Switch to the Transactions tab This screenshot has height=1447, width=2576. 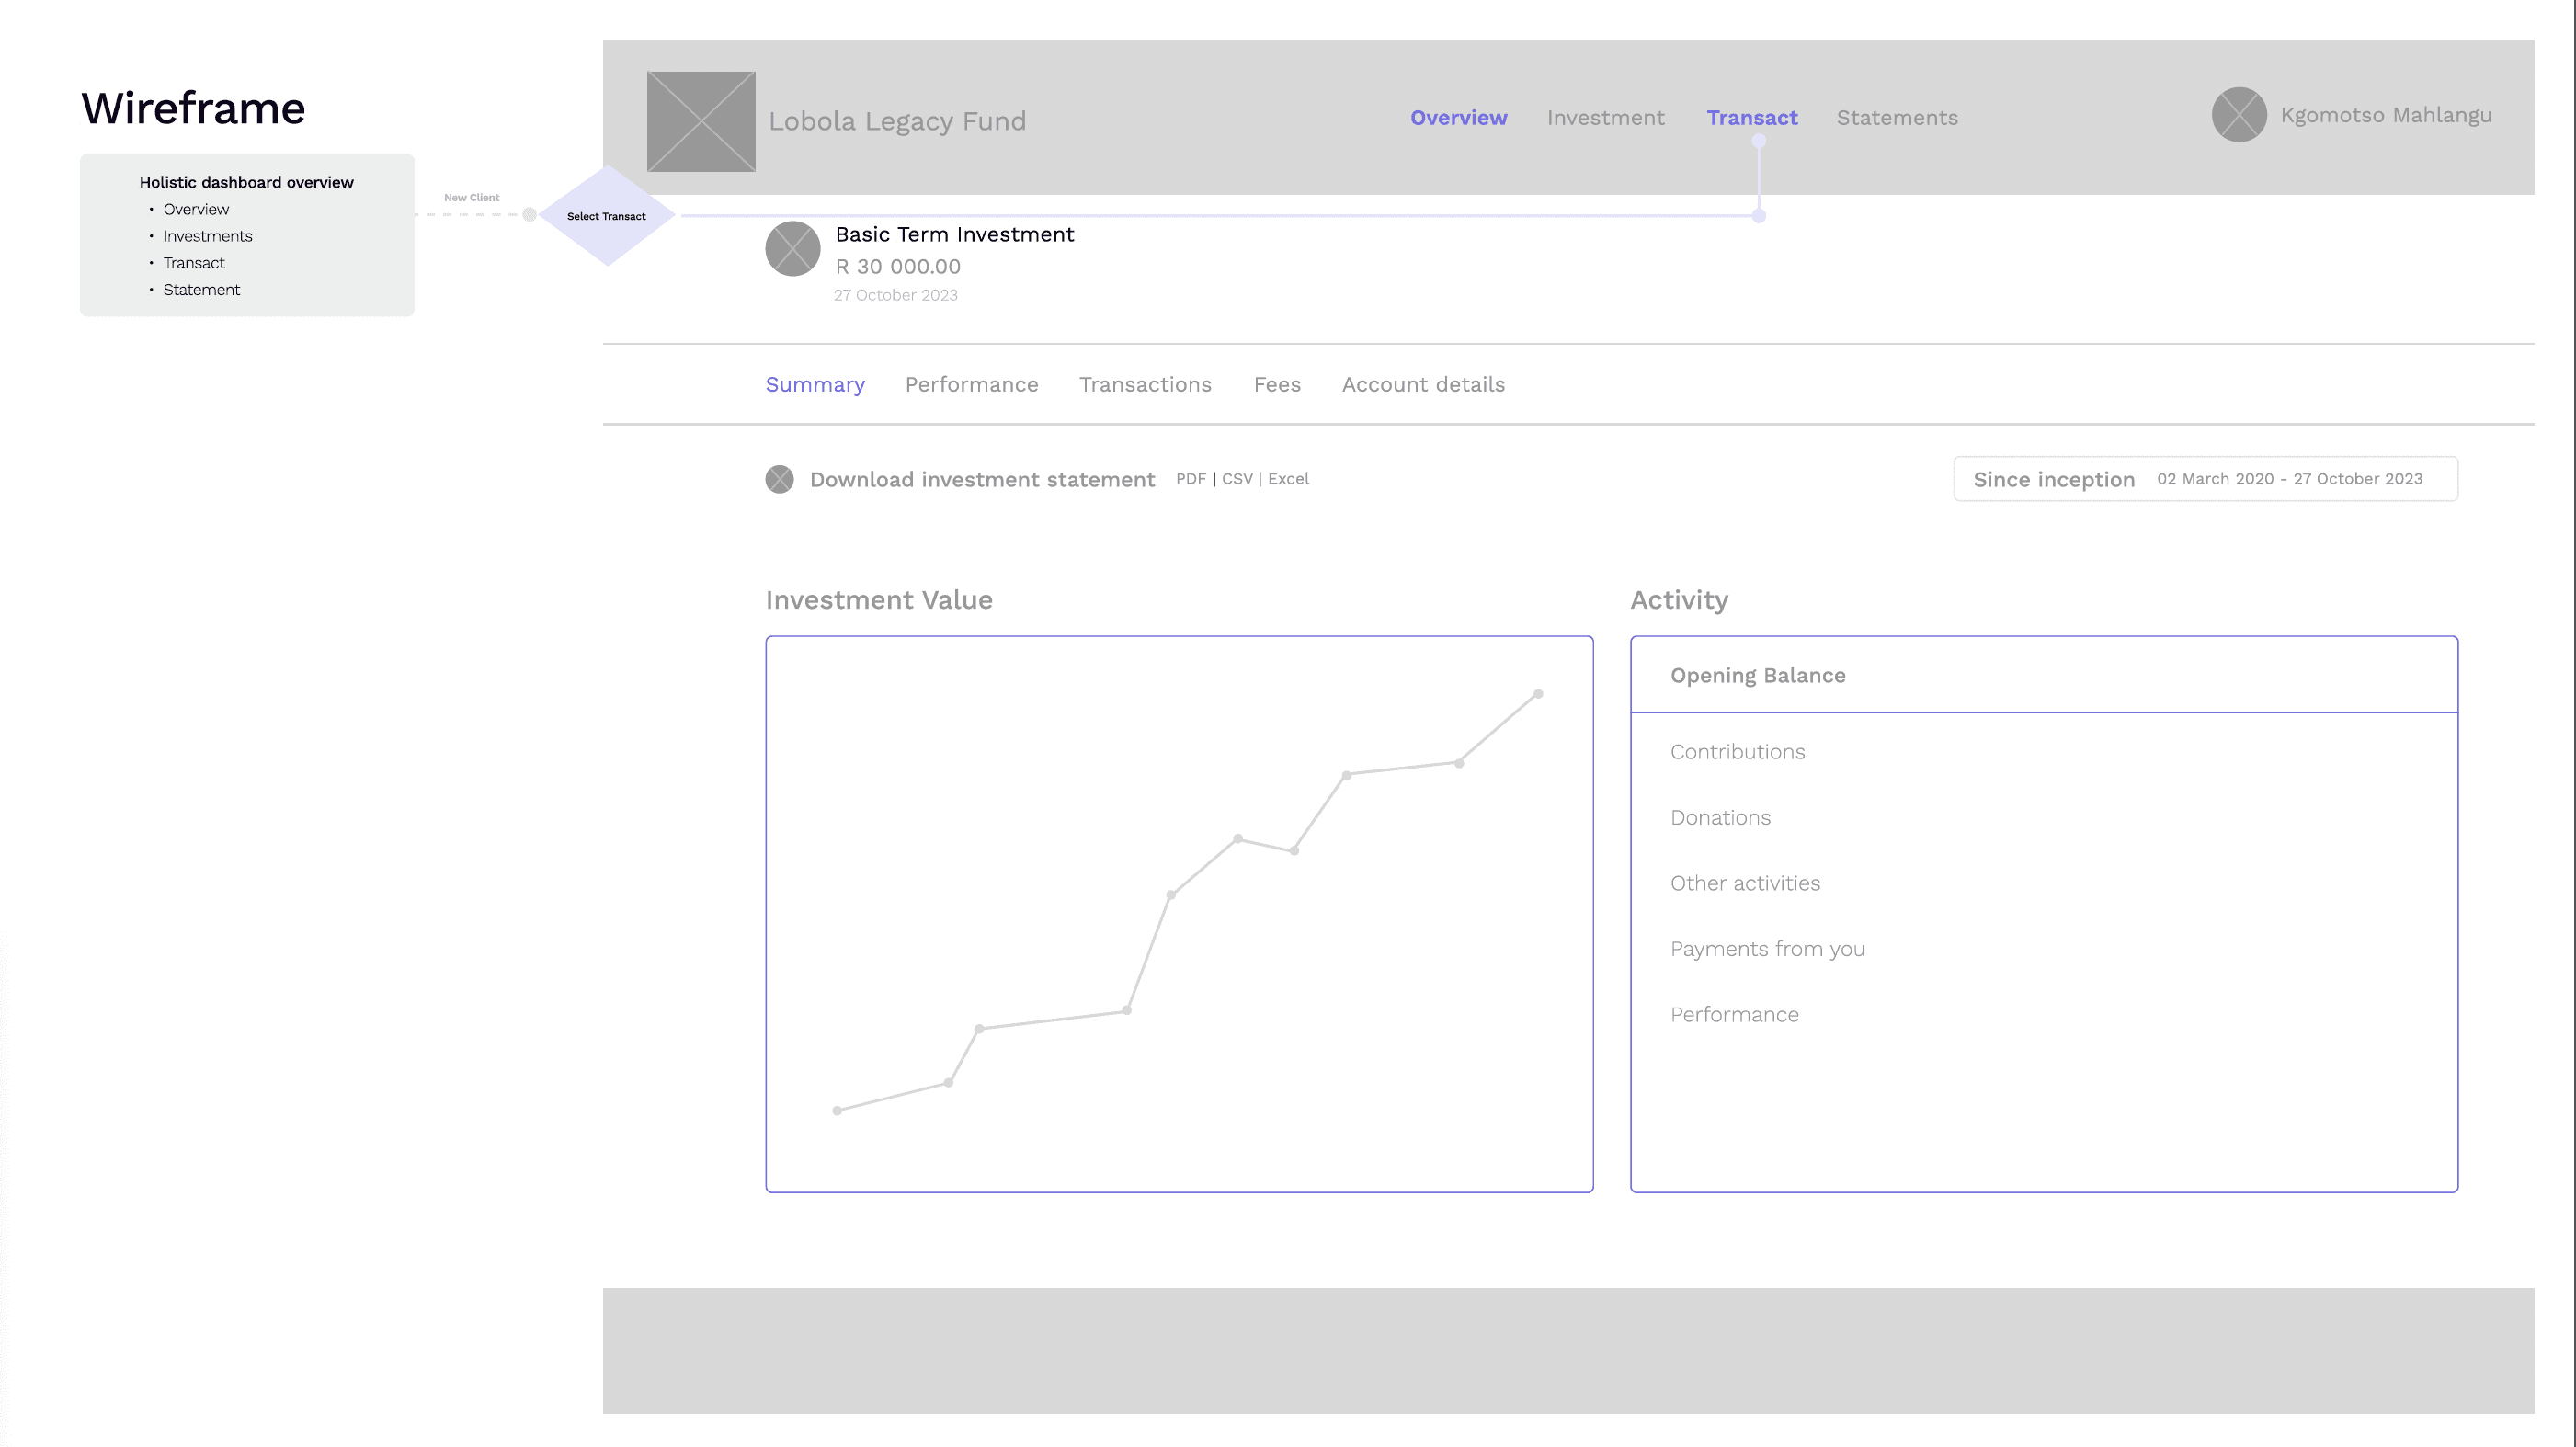pos(1145,385)
